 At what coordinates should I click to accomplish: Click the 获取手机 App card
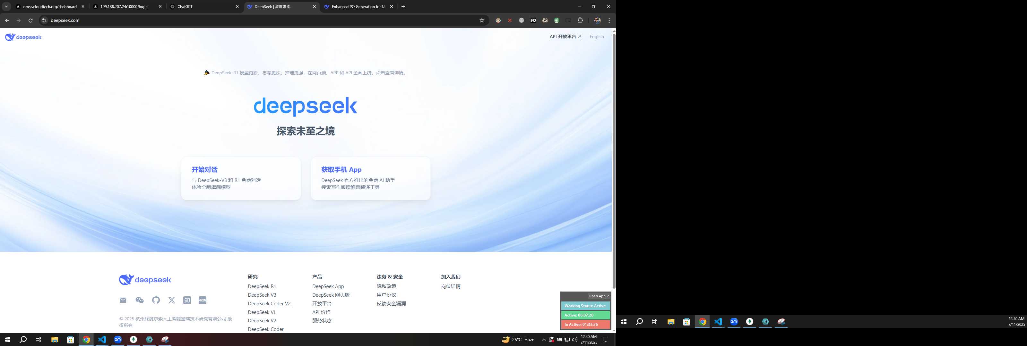(x=370, y=178)
